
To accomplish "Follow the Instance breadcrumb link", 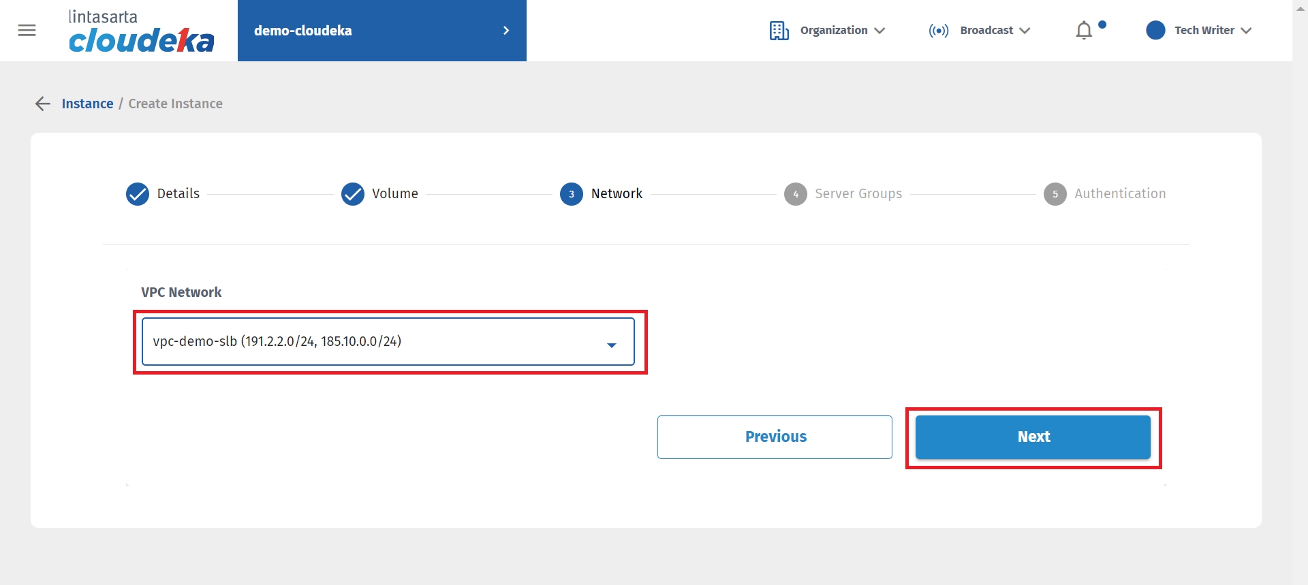I will click(87, 104).
